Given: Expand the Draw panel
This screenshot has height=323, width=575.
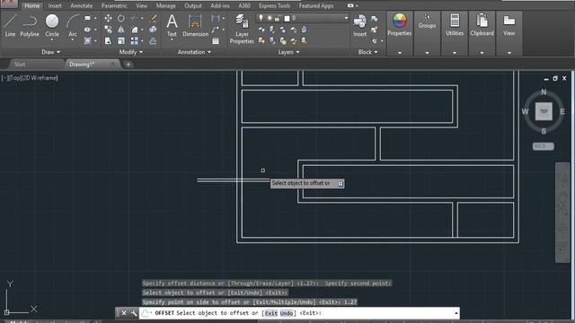Looking at the screenshot, I should 50,52.
